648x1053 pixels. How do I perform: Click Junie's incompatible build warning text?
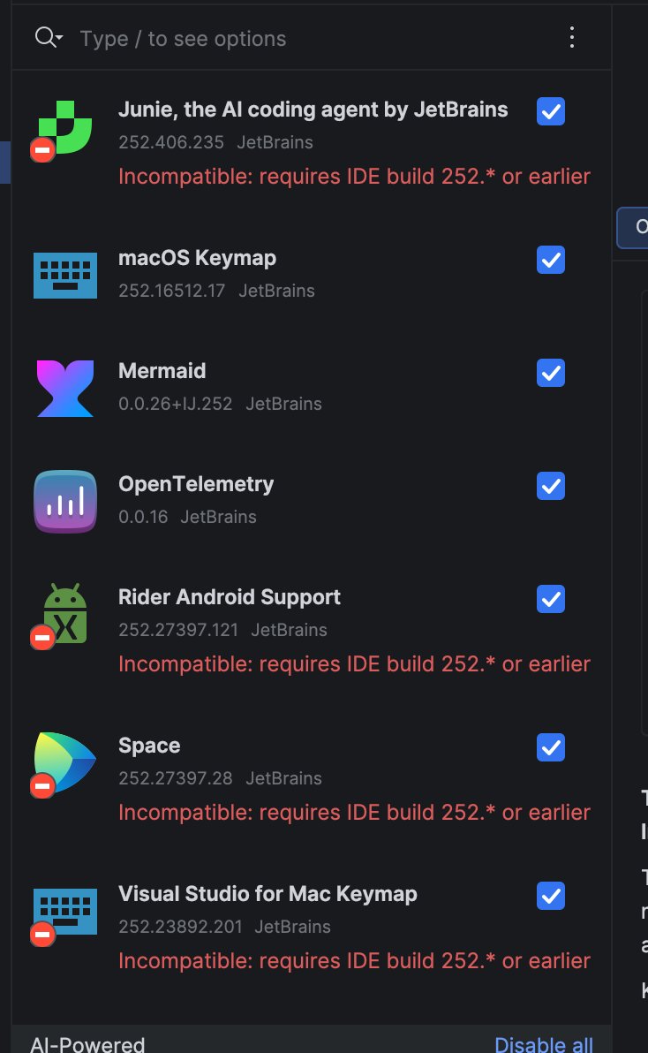point(354,177)
